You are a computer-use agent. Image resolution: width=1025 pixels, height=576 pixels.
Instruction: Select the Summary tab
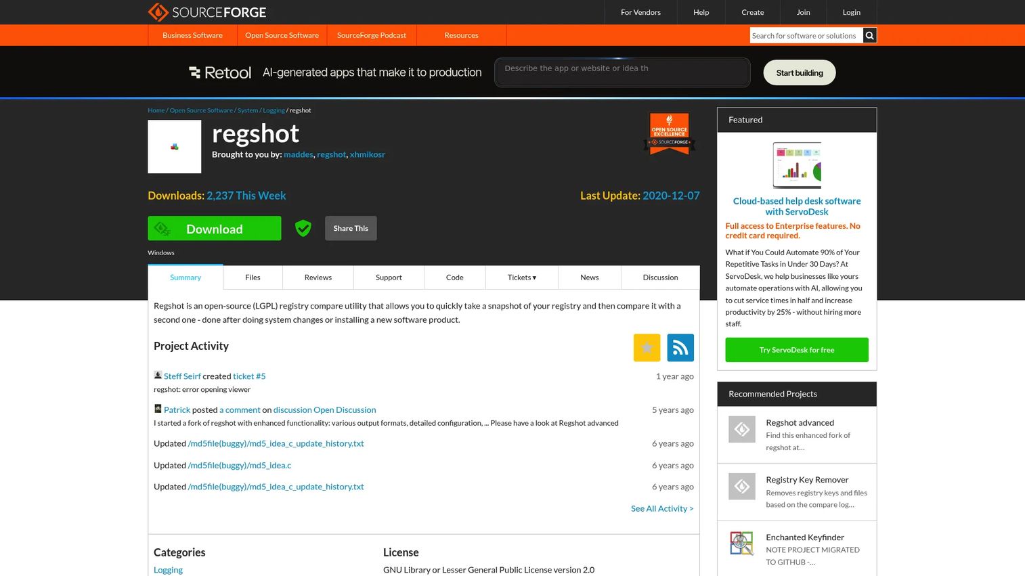click(x=186, y=278)
